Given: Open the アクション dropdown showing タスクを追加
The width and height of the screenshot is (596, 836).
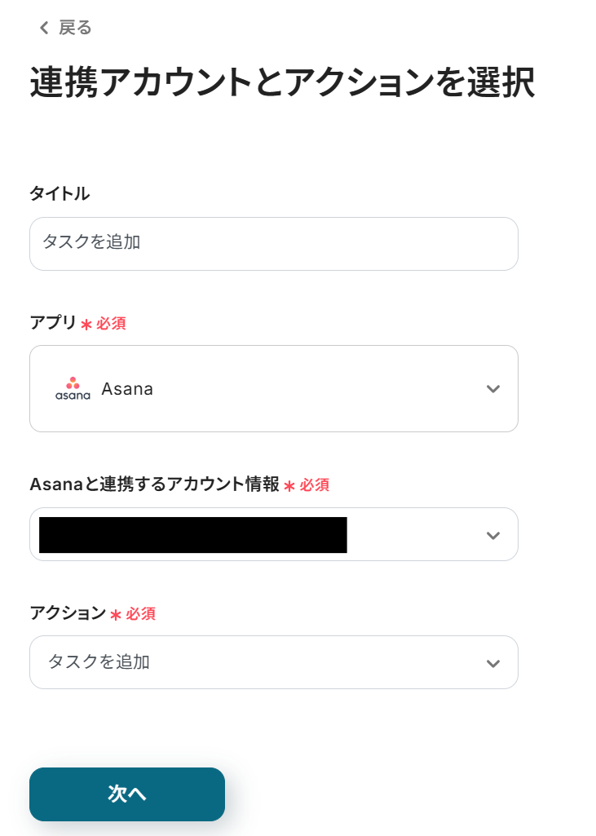Looking at the screenshot, I should tap(274, 662).
